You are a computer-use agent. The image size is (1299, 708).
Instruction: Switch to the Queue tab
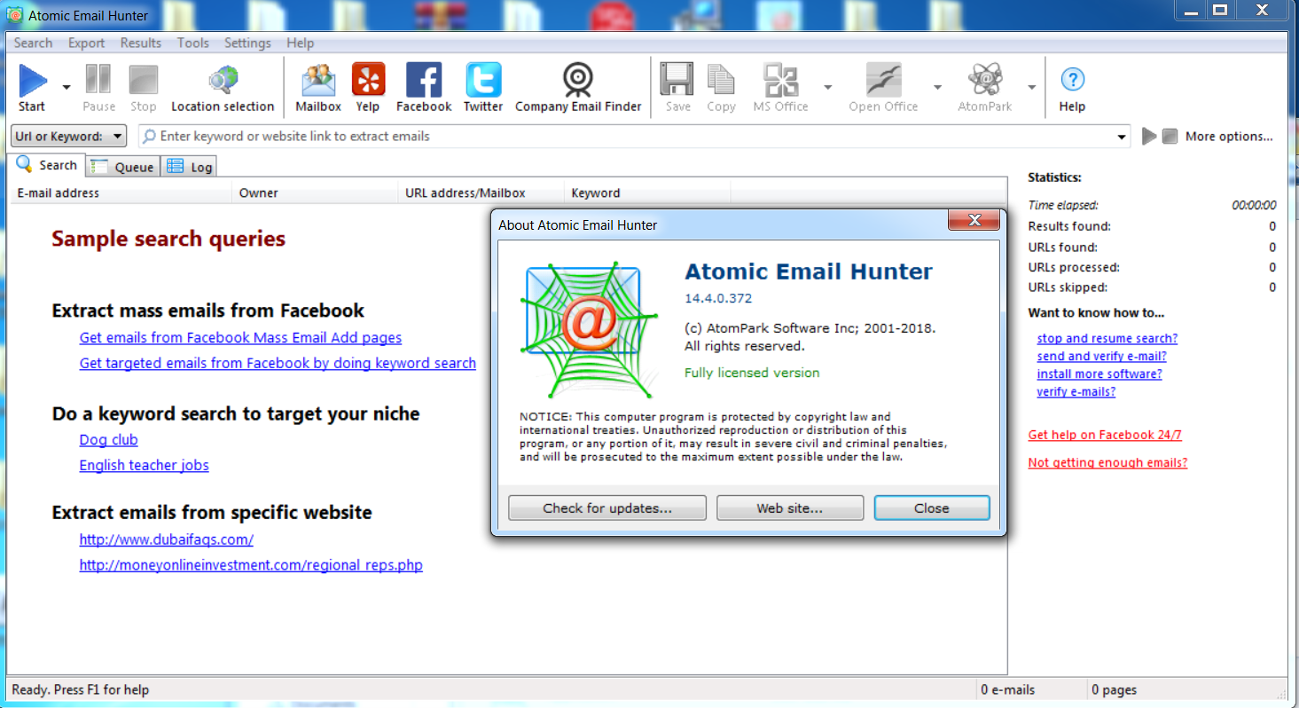123,167
